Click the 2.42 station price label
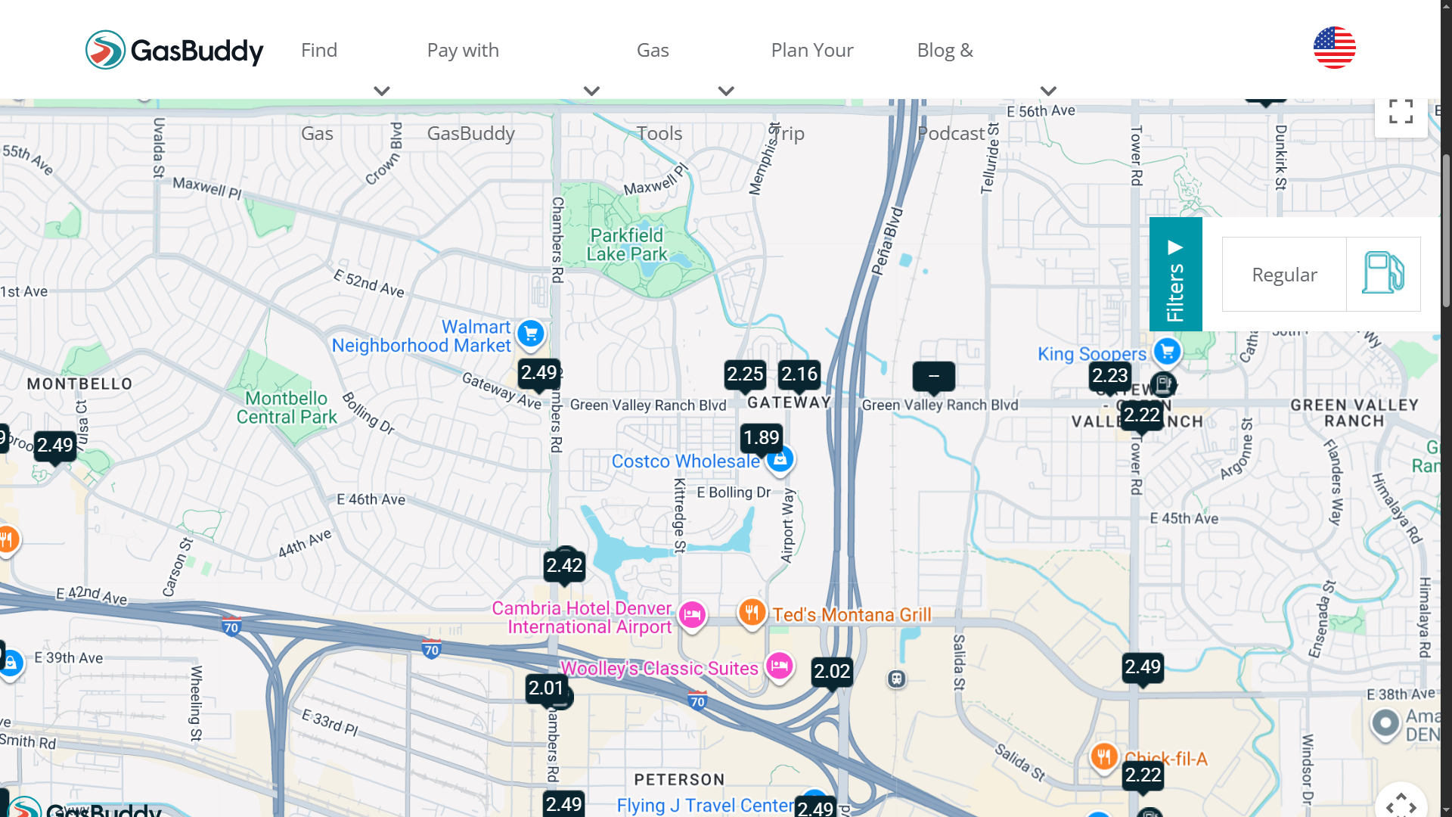 tap(564, 566)
